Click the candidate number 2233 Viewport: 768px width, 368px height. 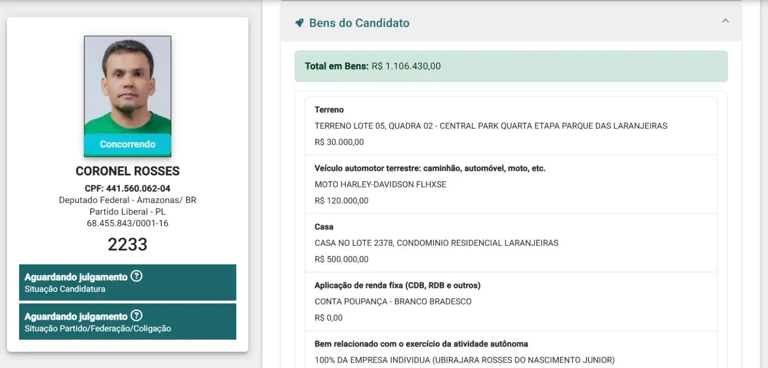(128, 244)
